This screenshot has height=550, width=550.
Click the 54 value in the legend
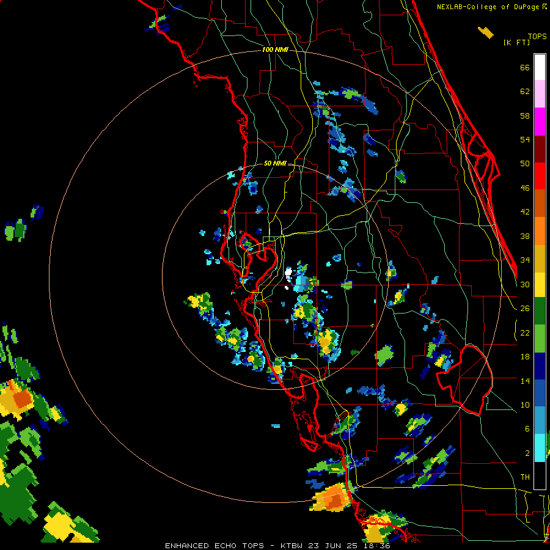pos(525,139)
